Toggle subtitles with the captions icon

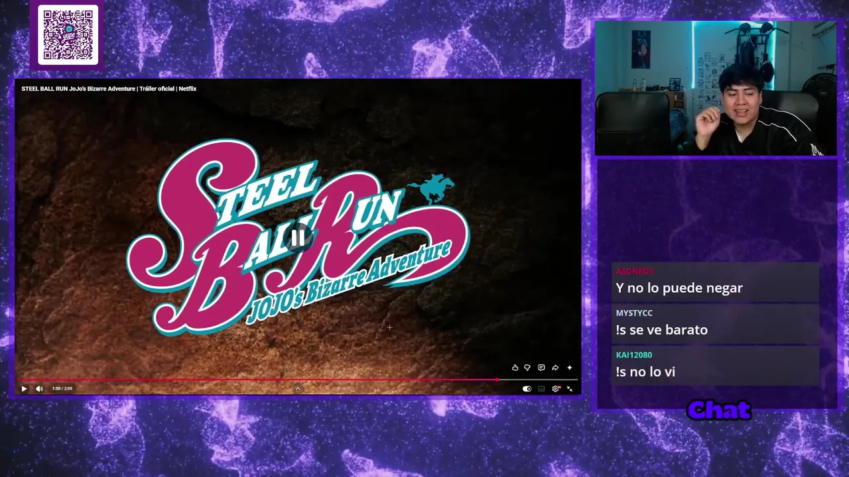[541, 389]
